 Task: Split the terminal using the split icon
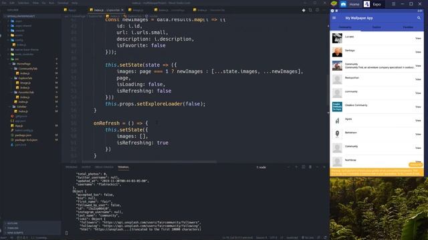click(x=303, y=167)
